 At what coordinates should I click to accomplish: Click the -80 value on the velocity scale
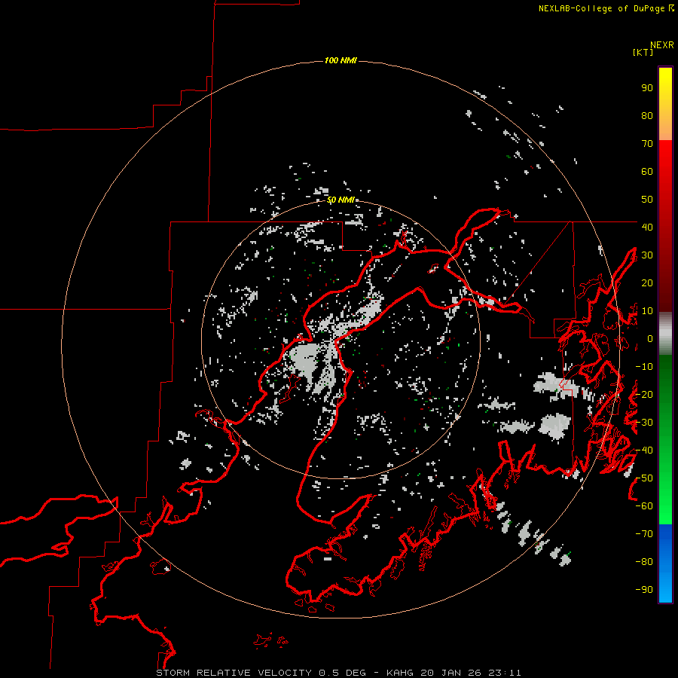(x=644, y=562)
